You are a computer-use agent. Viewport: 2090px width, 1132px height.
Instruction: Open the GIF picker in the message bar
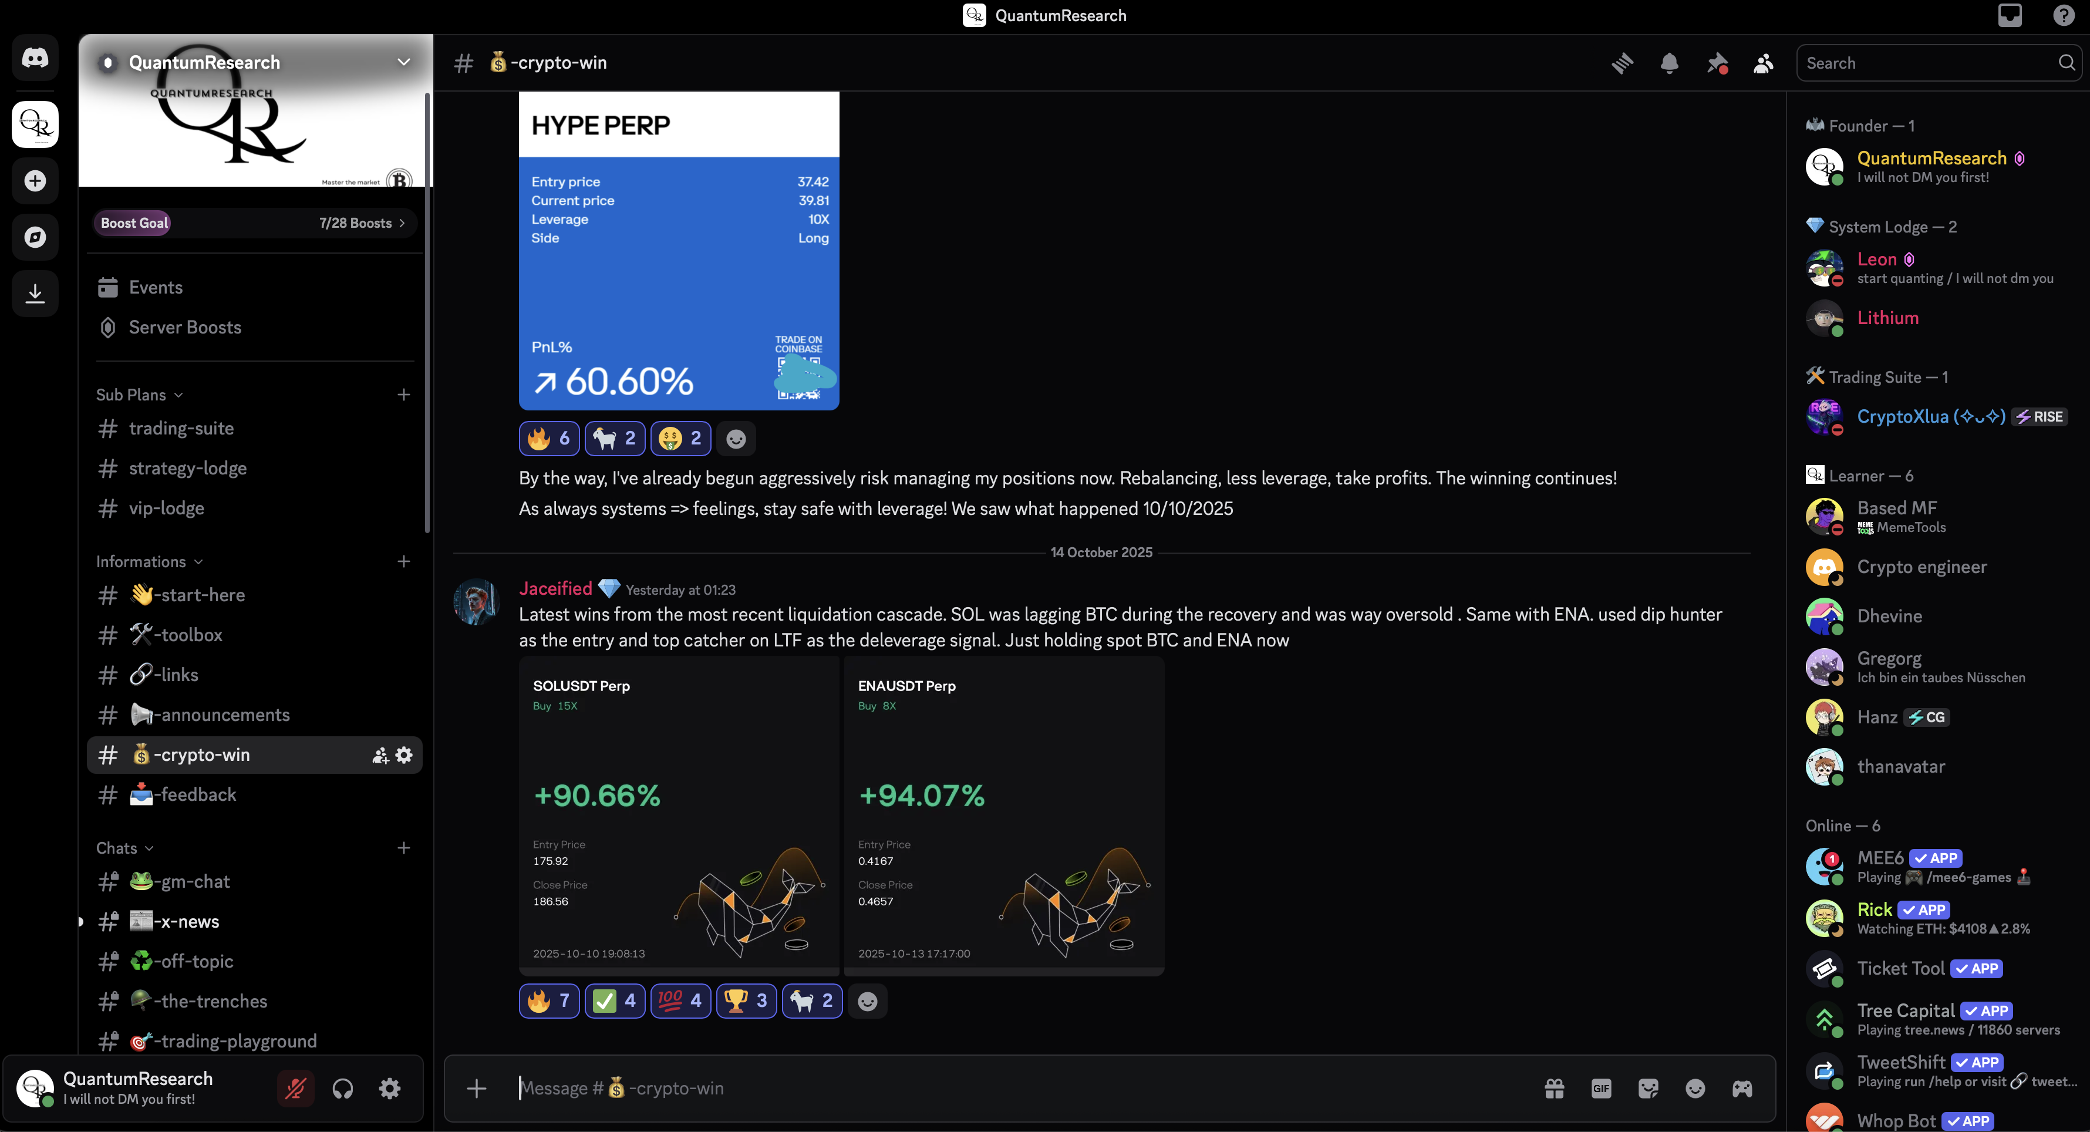tap(1602, 1088)
